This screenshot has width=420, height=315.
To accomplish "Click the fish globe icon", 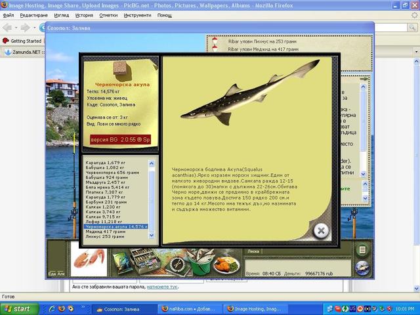I will pos(362,268).
